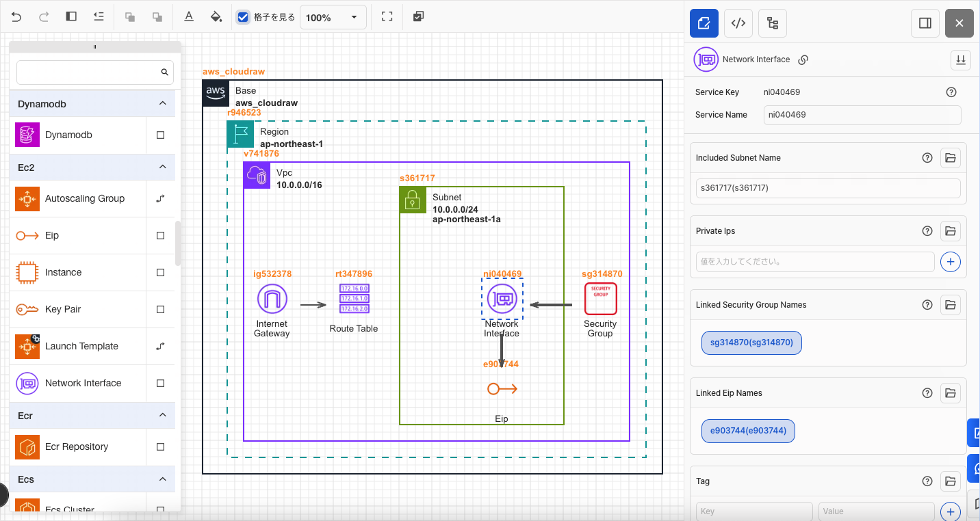This screenshot has width=980, height=521.
Task: Select Eip component in palette
Action: (78, 236)
